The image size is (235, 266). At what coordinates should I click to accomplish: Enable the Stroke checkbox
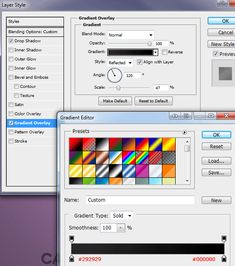tap(11, 141)
